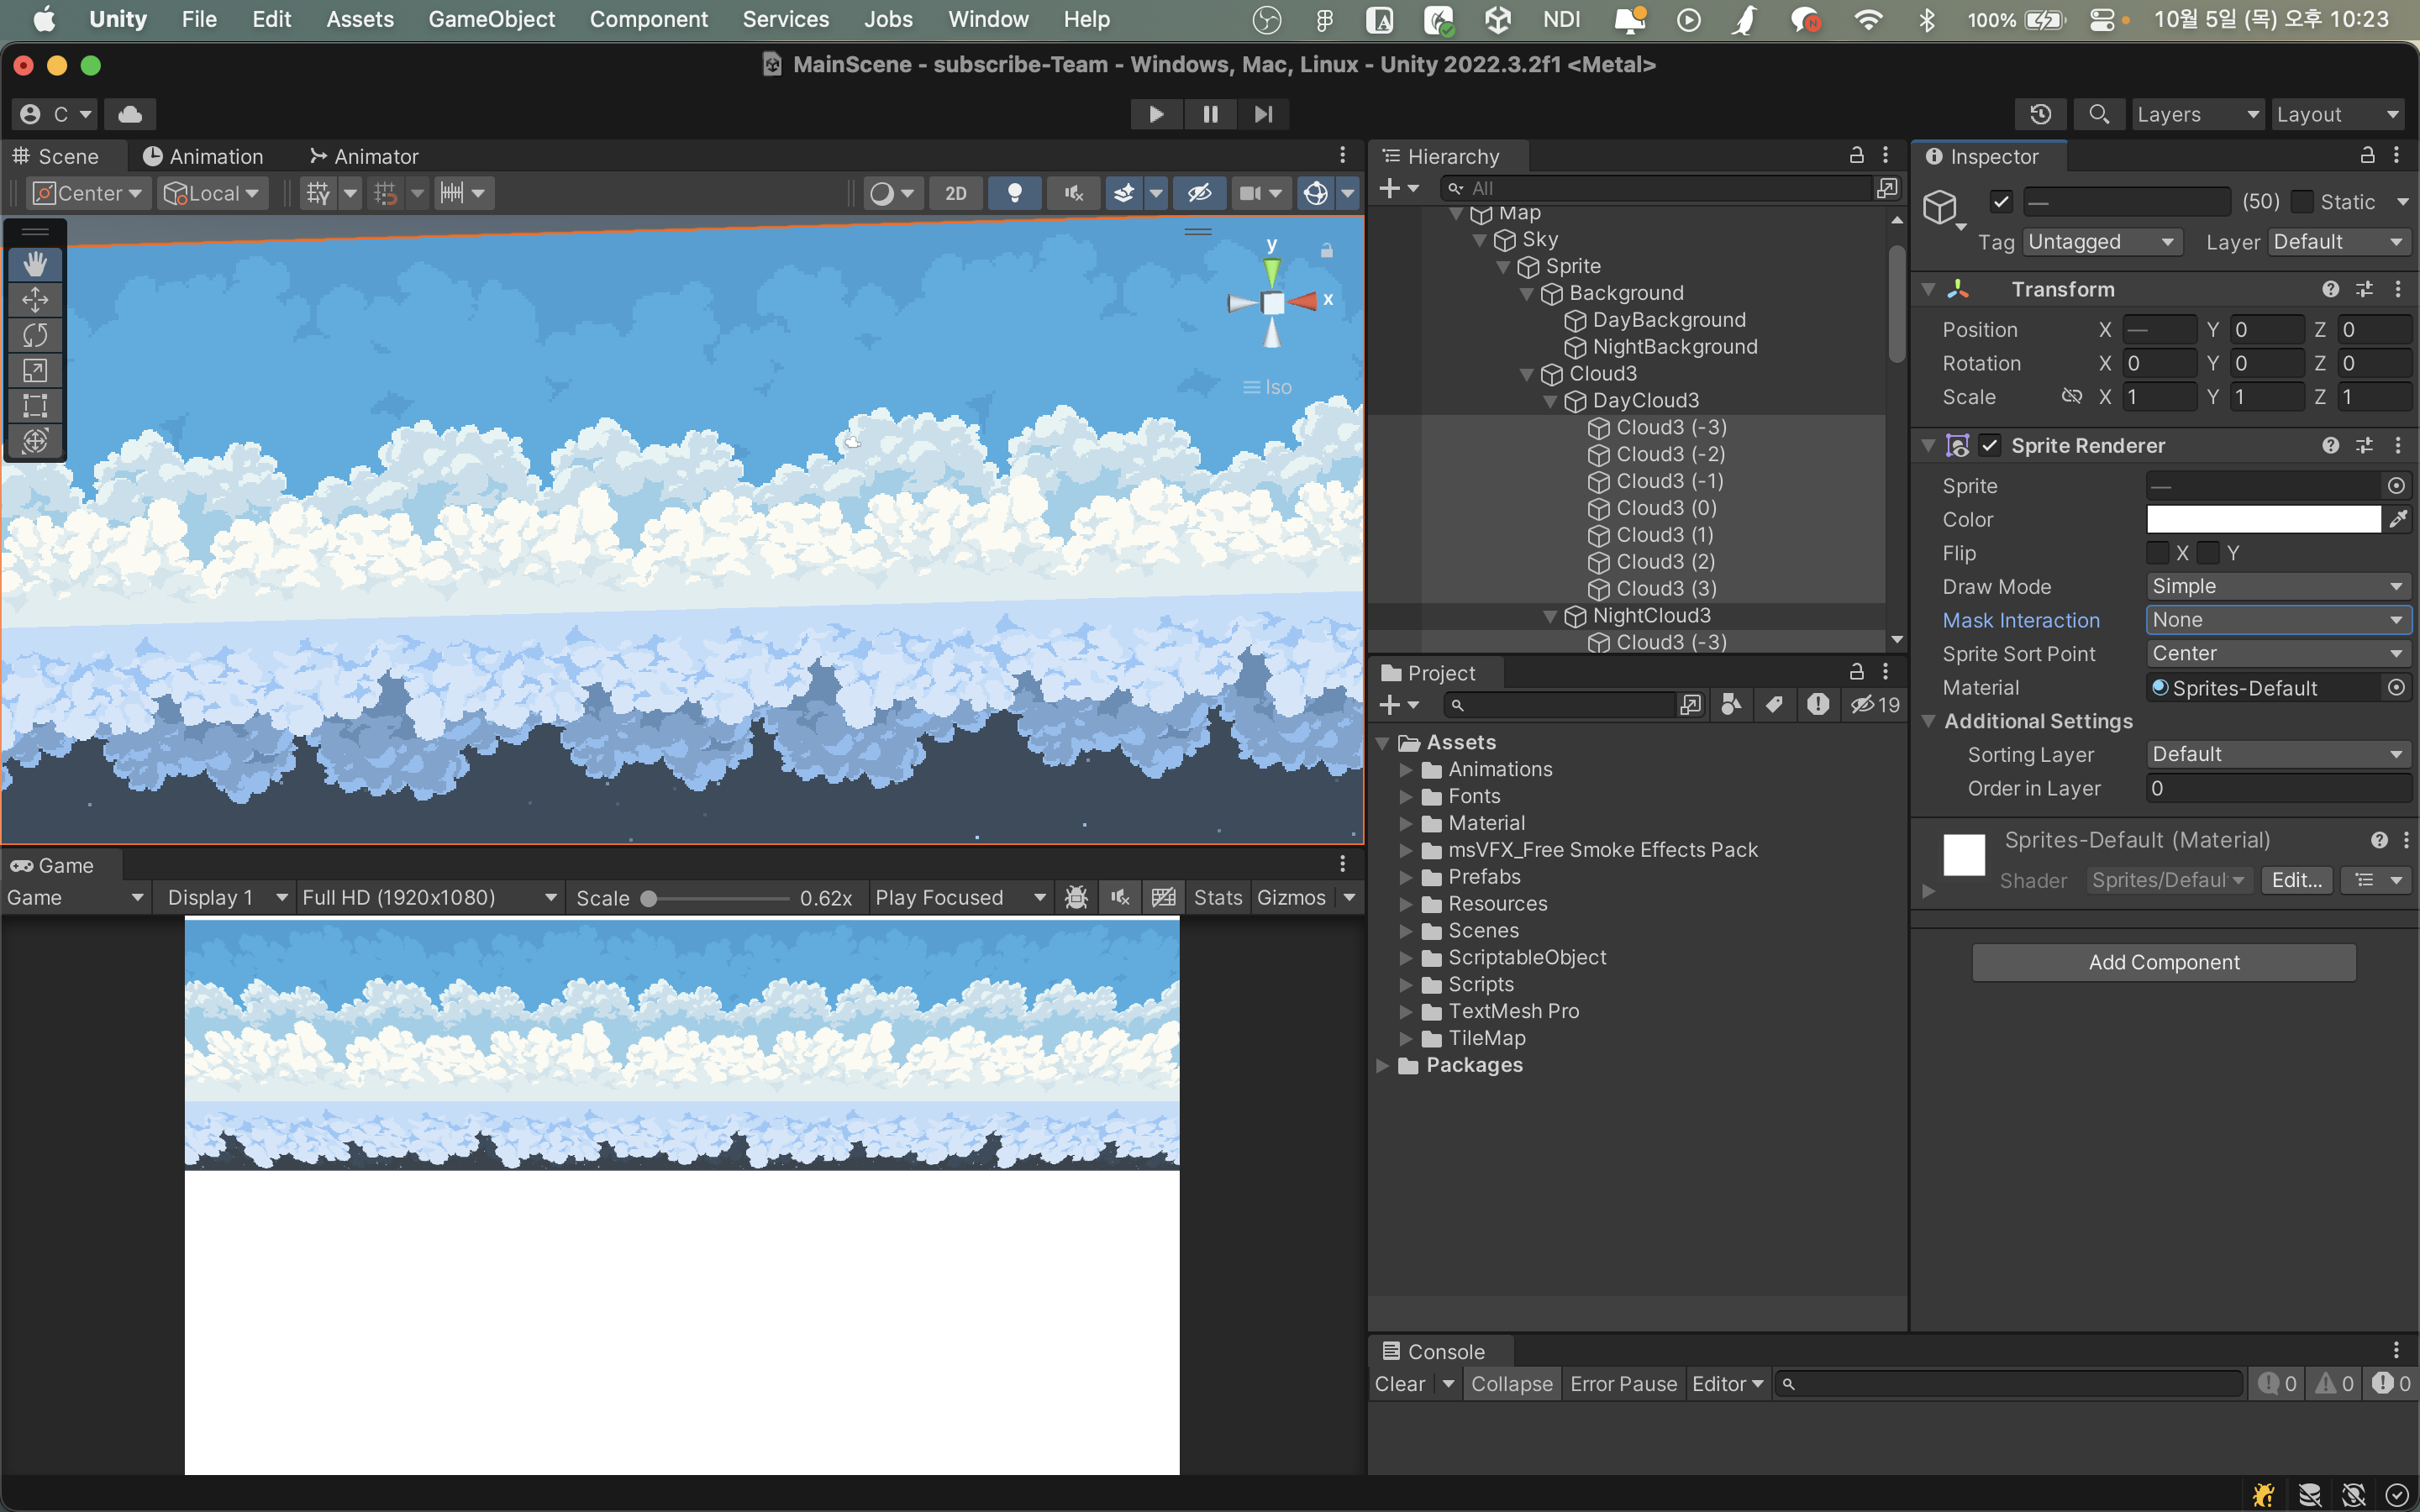This screenshot has width=2420, height=1512.
Task: Click the Play button
Action: click(1156, 114)
